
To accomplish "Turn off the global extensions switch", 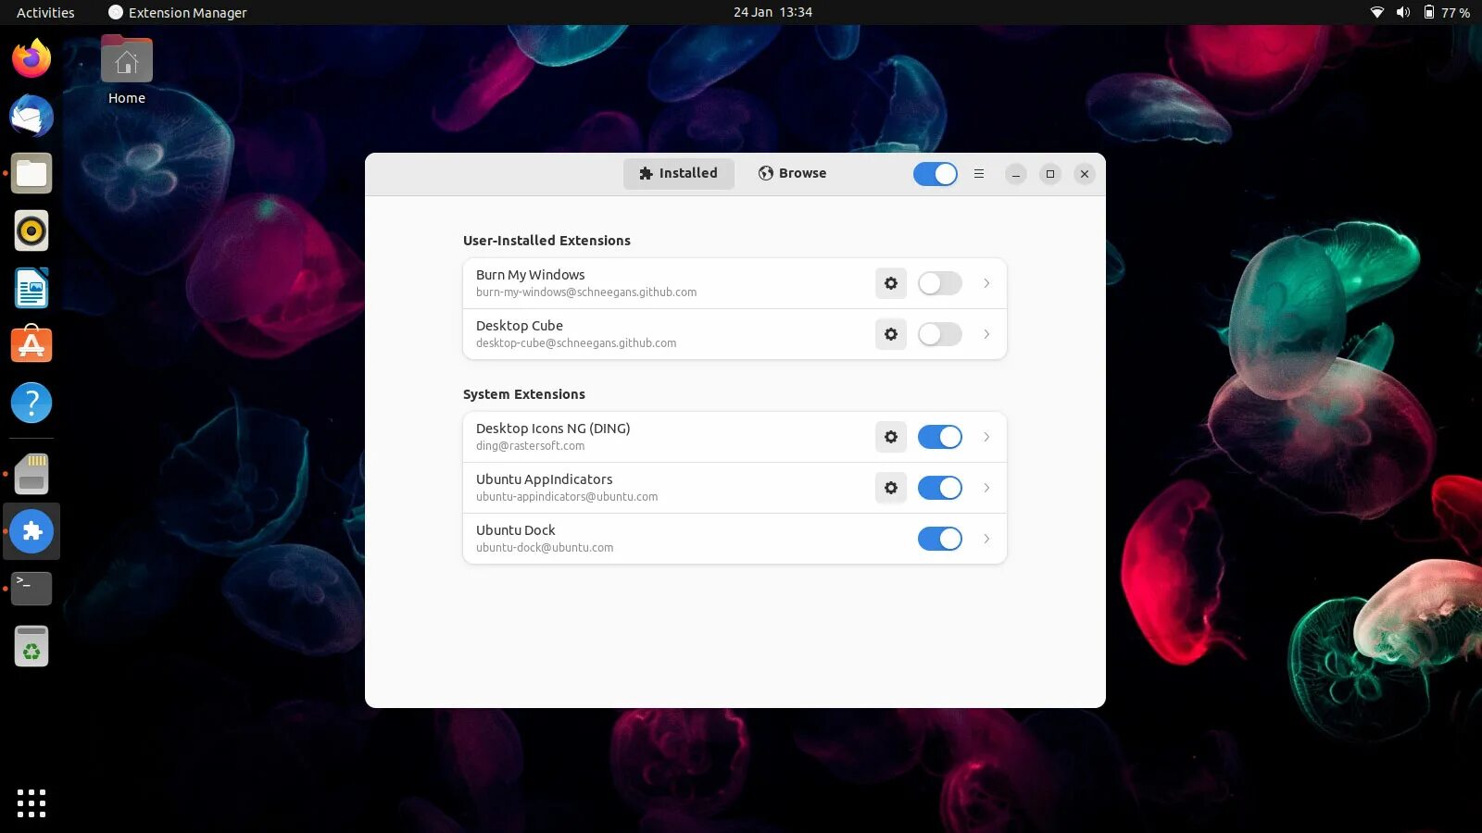I will point(936,174).
